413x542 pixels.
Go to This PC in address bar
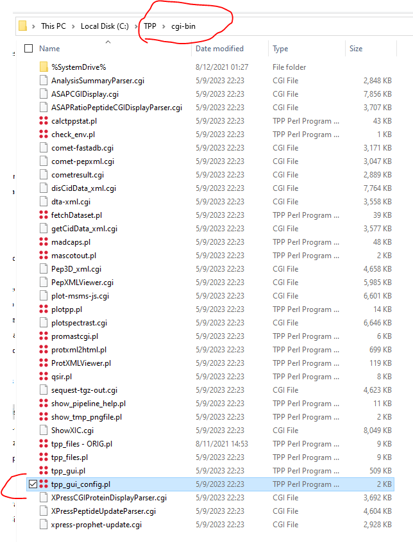coord(53,26)
